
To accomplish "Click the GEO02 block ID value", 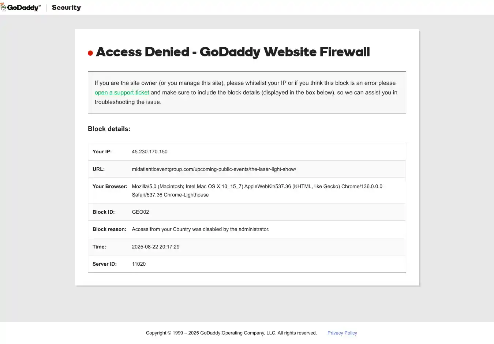I will [x=141, y=212].
